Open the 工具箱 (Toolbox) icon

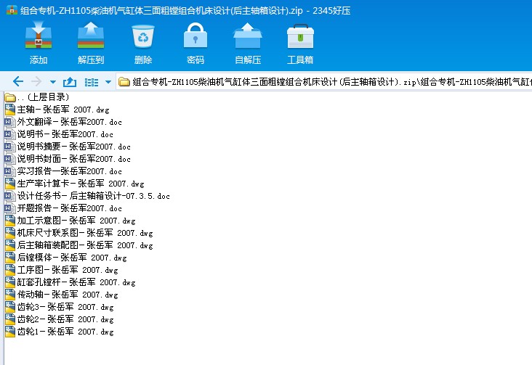coord(300,36)
